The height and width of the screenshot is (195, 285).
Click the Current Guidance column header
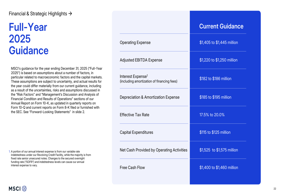[x=221, y=26]
